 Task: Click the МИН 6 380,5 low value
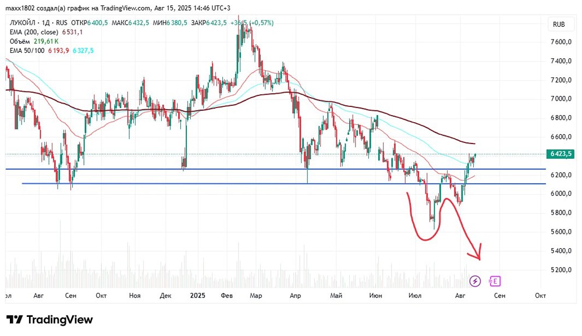[x=170, y=23]
